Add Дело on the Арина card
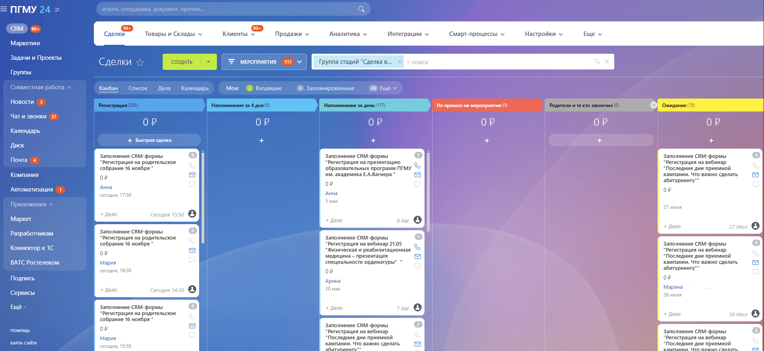 click(x=334, y=308)
